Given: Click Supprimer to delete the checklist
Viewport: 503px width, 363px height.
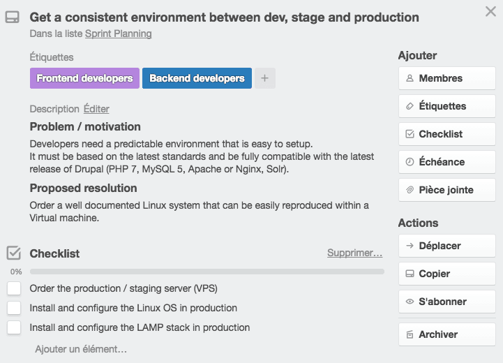Looking at the screenshot, I should click(x=354, y=253).
